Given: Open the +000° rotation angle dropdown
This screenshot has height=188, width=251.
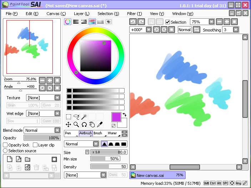Looking at the screenshot, I should pos(149,30).
